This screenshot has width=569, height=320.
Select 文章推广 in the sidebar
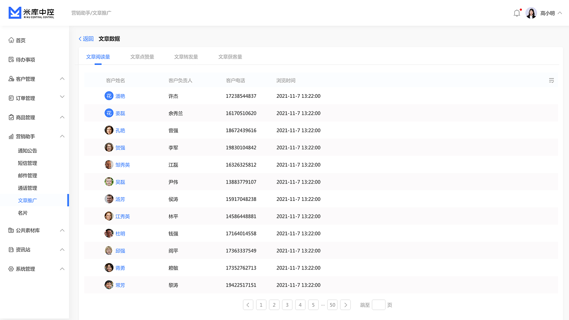(x=28, y=200)
